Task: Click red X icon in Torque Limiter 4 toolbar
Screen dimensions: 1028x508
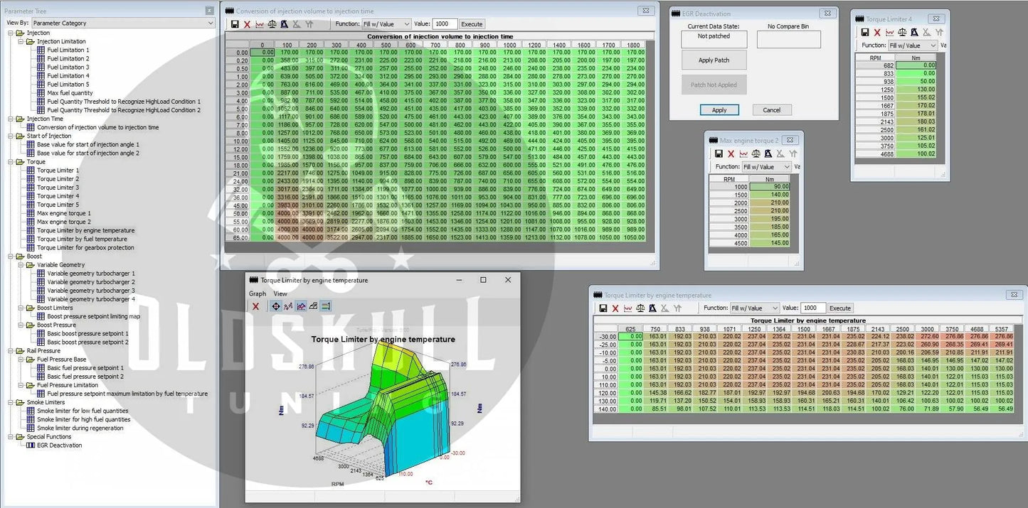Action: [x=877, y=32]
